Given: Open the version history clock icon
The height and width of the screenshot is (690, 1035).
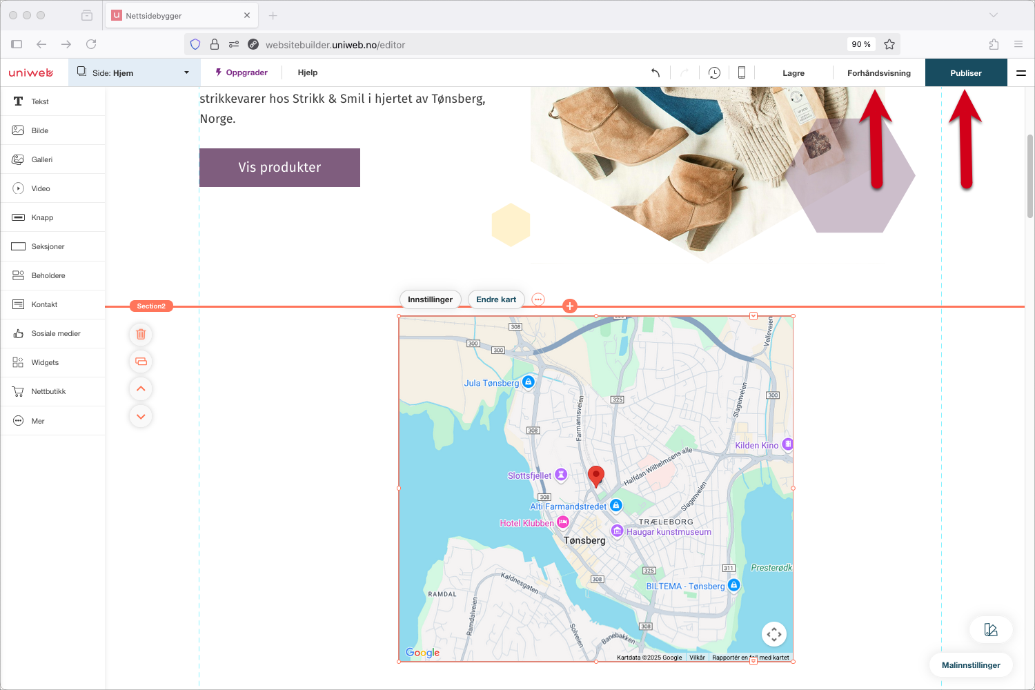Looking at the screenshot, I should [x=714, y=72].
